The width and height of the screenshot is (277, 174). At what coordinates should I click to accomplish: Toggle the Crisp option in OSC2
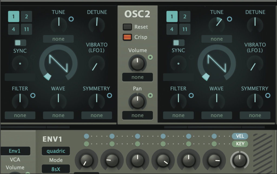coord(127,37)
